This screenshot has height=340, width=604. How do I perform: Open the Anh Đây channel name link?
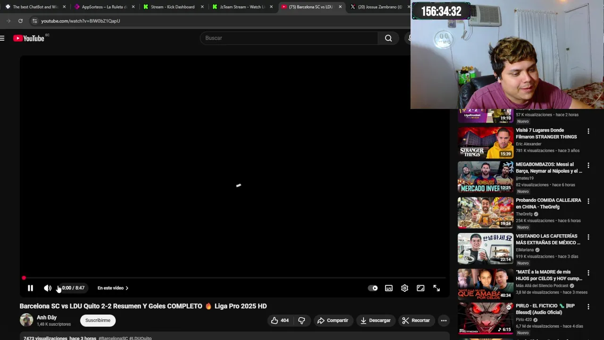[47, 317]
